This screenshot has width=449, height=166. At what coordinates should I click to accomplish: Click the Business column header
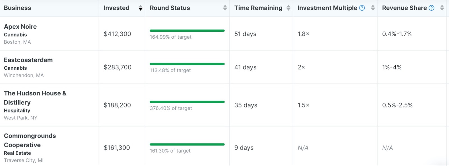[x=17, y=8]
